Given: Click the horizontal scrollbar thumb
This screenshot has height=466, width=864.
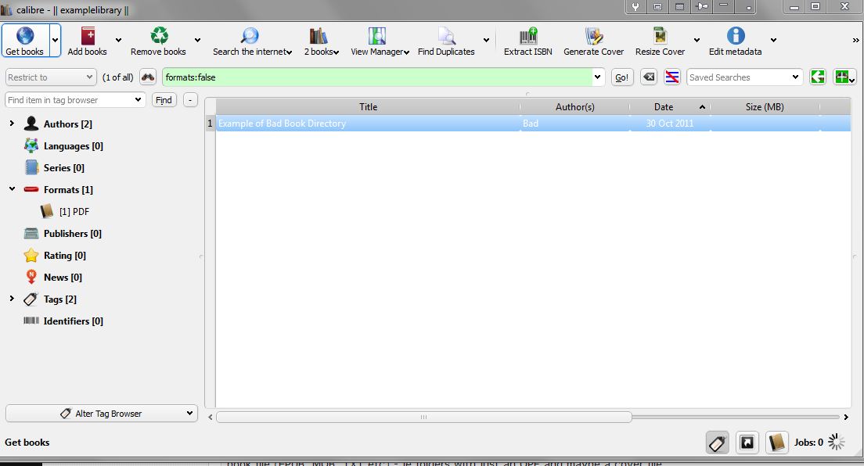Looking at the screenshot, I should pos(423,417).
